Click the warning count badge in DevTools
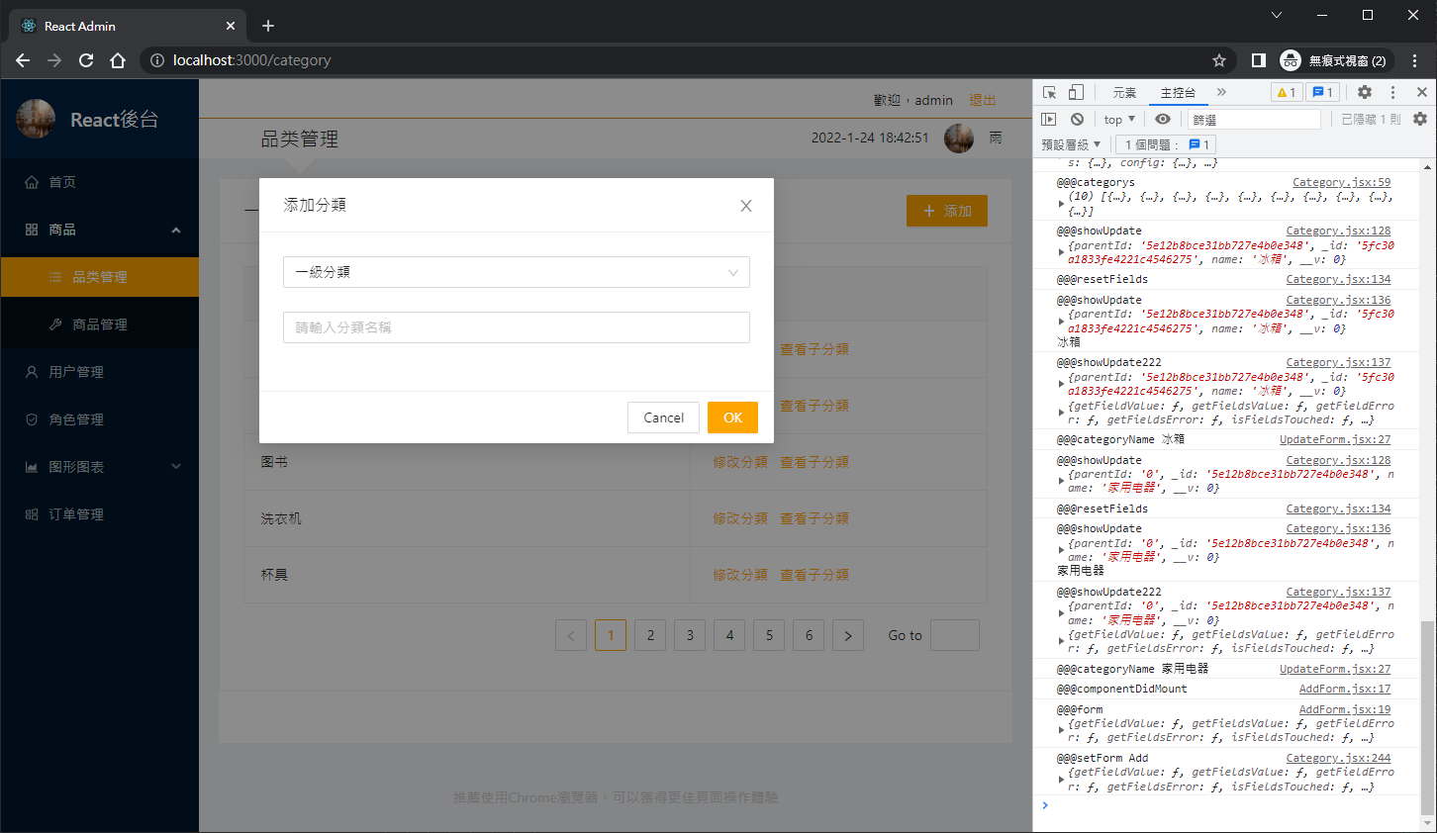Viewport: 1437px width, 833px height. click(x=1286, y=92)
